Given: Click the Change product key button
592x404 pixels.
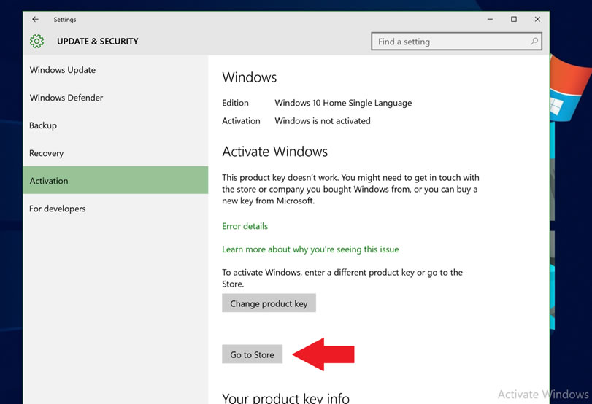Looking at the screenshot, I should [x=269, y=303].
